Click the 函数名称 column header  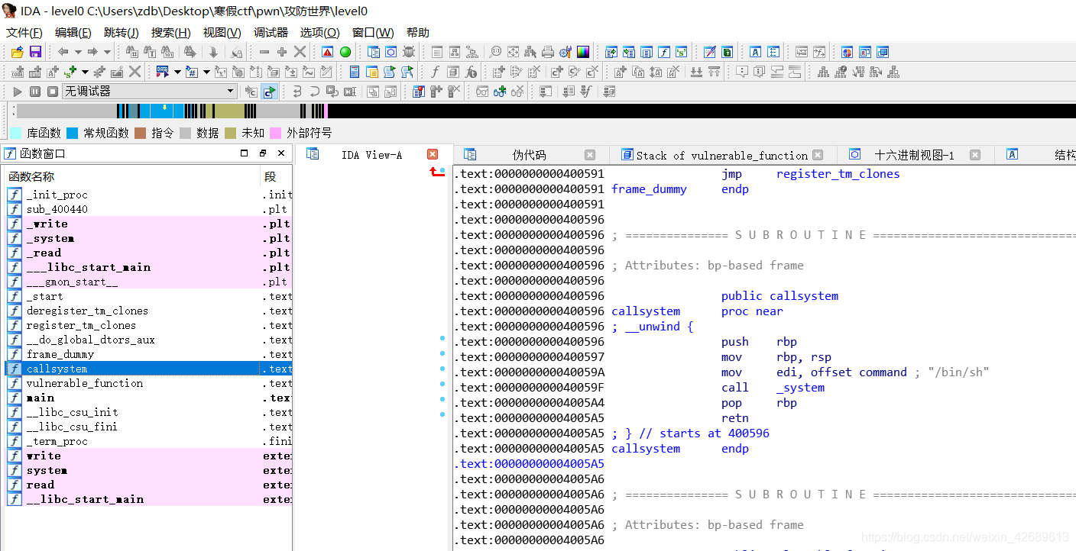point(133,176)
